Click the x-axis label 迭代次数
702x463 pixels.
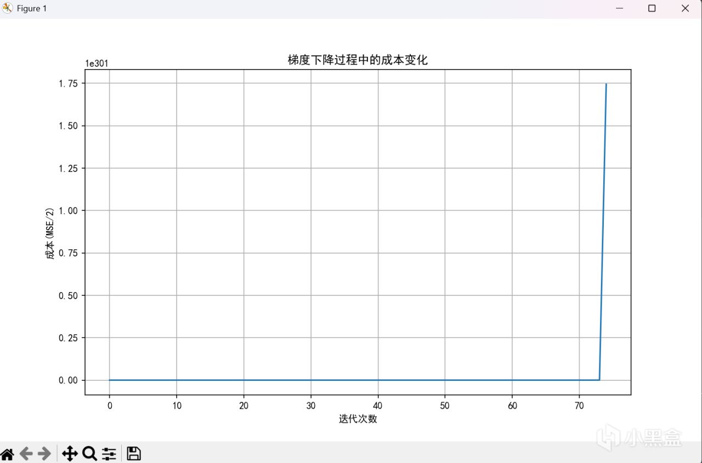[x=358, y=419]
